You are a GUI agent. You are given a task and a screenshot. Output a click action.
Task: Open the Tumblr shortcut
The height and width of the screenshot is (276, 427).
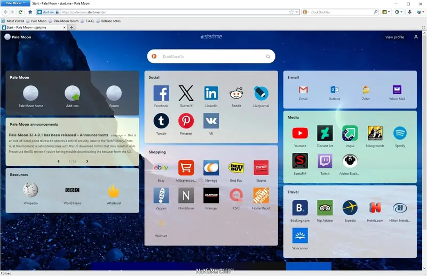[x=161, y=121]
